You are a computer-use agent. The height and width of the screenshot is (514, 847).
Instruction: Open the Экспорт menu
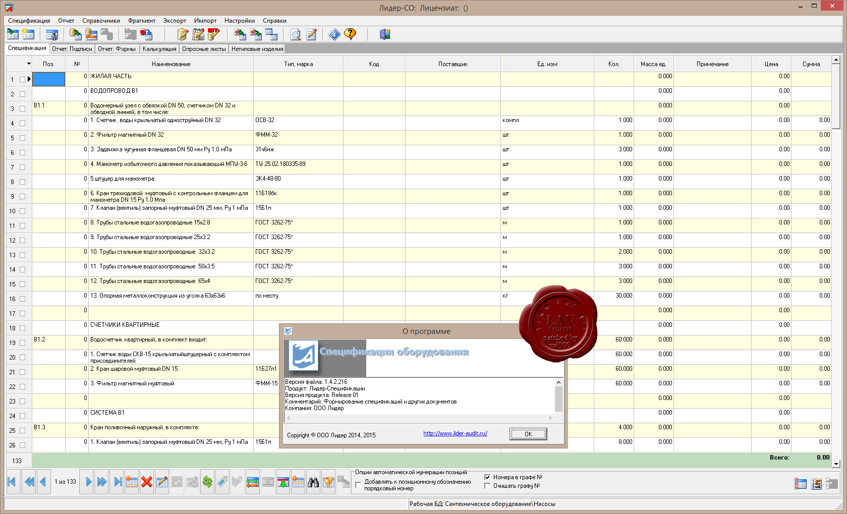click(175, 21)
